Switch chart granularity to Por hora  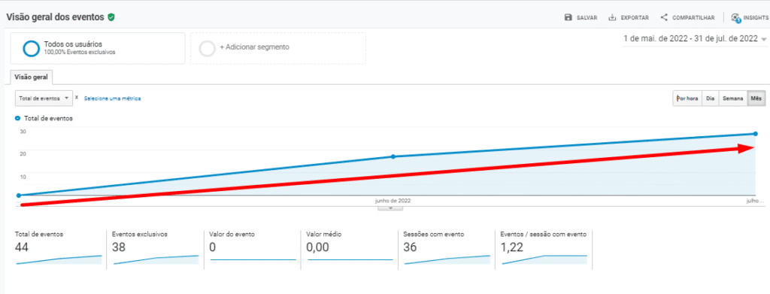tap(687, 99)
